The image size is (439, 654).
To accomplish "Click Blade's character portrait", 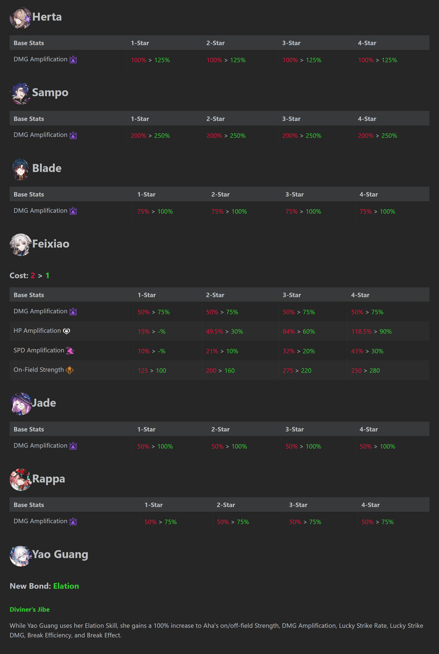I will click(20, 169).
